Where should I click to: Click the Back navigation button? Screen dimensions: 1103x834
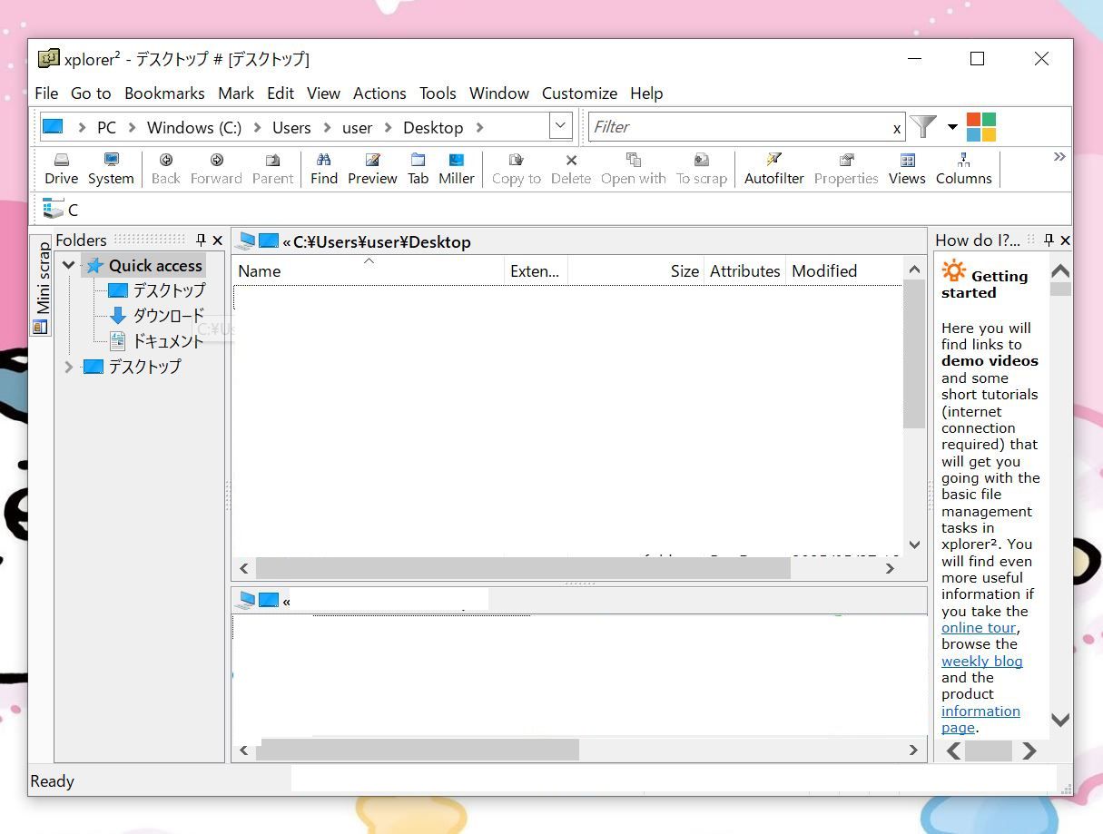(165, 169)
